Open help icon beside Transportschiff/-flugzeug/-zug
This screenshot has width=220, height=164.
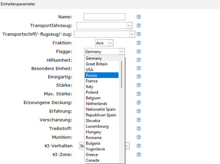tap(139, 34)
